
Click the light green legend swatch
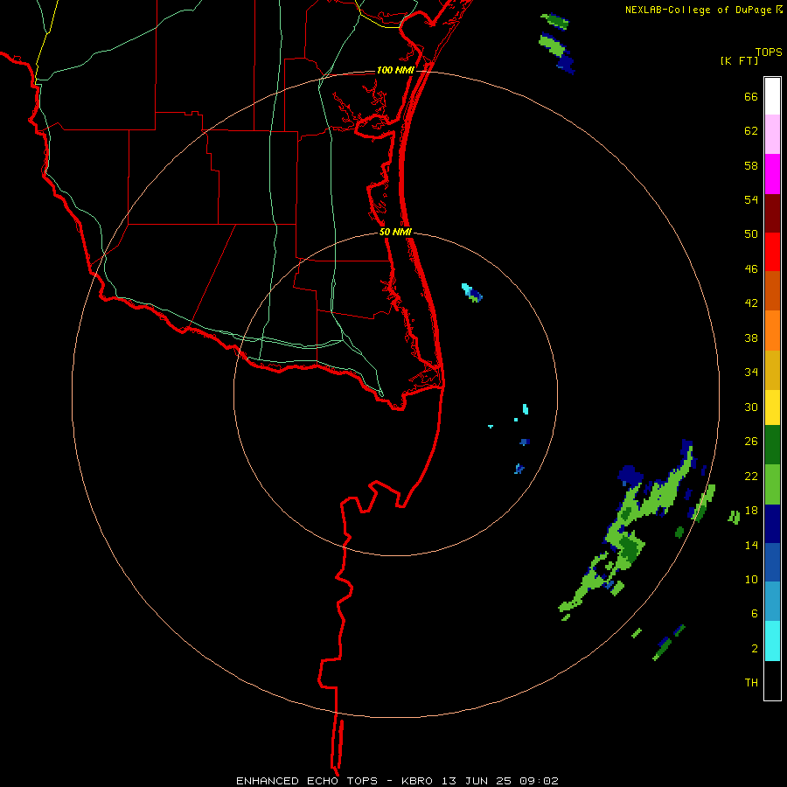772,484
